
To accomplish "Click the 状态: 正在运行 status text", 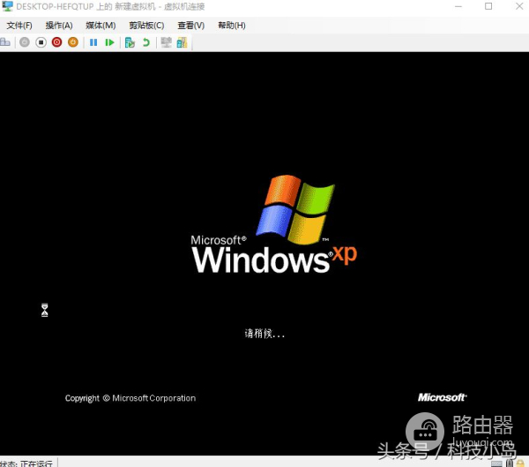I will [x=26, y=463].
